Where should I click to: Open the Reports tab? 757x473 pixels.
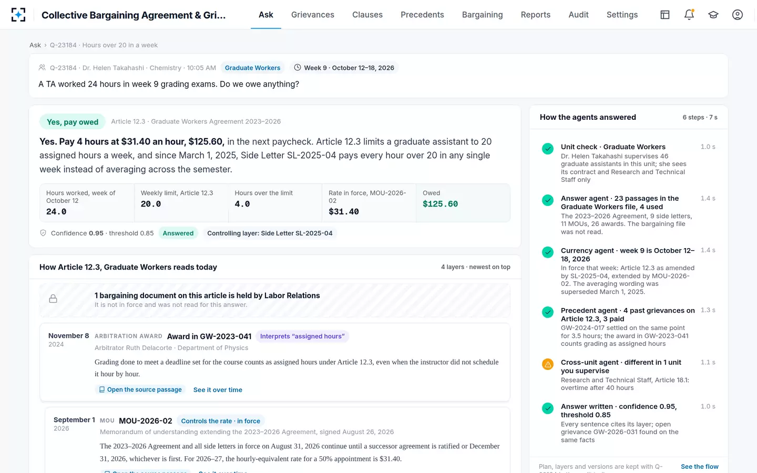536,15
